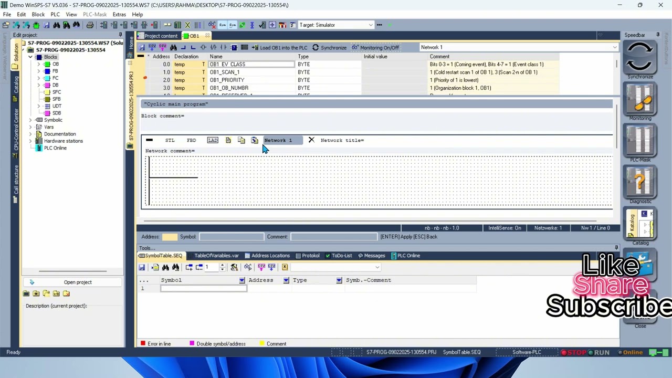This screenshot has height=378, width=672.
Task: Expand the DB tree node
Action: pyautogui.click(x=38, y=85)
